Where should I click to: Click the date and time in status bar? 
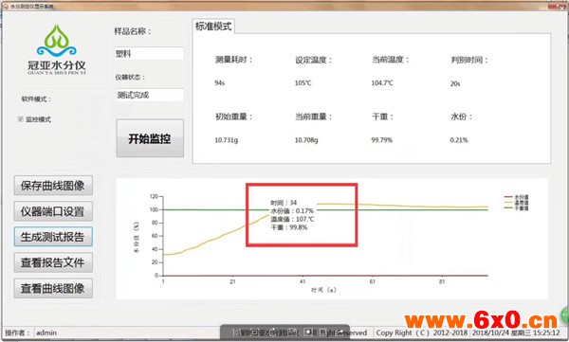(x=516, y=333)
